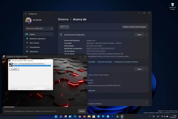Viewport: 178px width, 119px height.
Task: Open Wi-Fi network tray icon
Action: coord(162,117)
